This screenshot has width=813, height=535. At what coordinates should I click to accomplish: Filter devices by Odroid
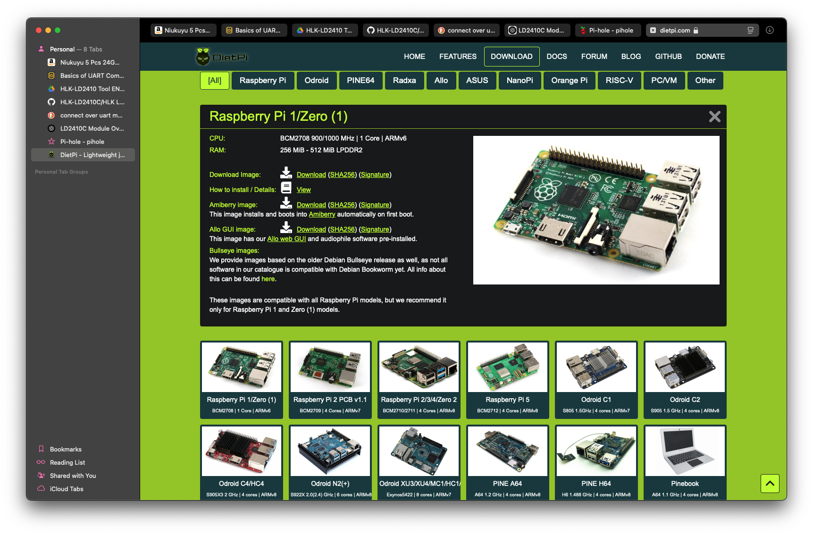coord(317,81)
